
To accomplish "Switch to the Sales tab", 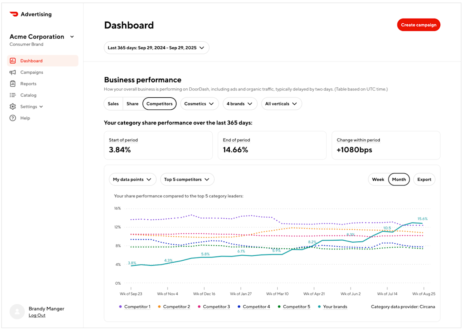I will click(x=113, y=104).
